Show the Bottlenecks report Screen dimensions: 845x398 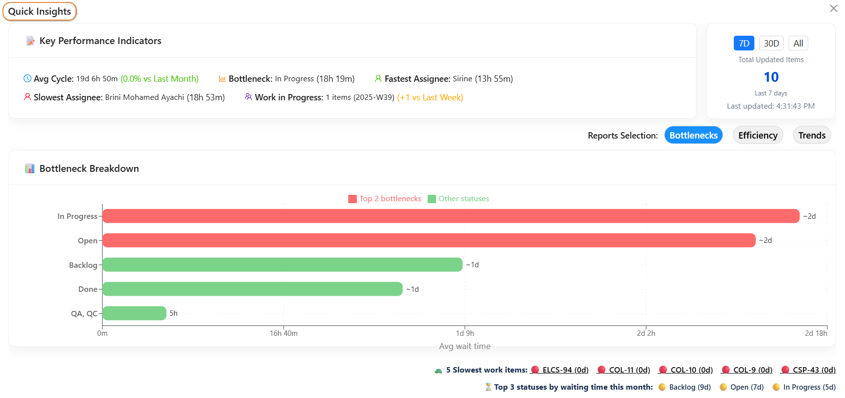pos(693,136)
